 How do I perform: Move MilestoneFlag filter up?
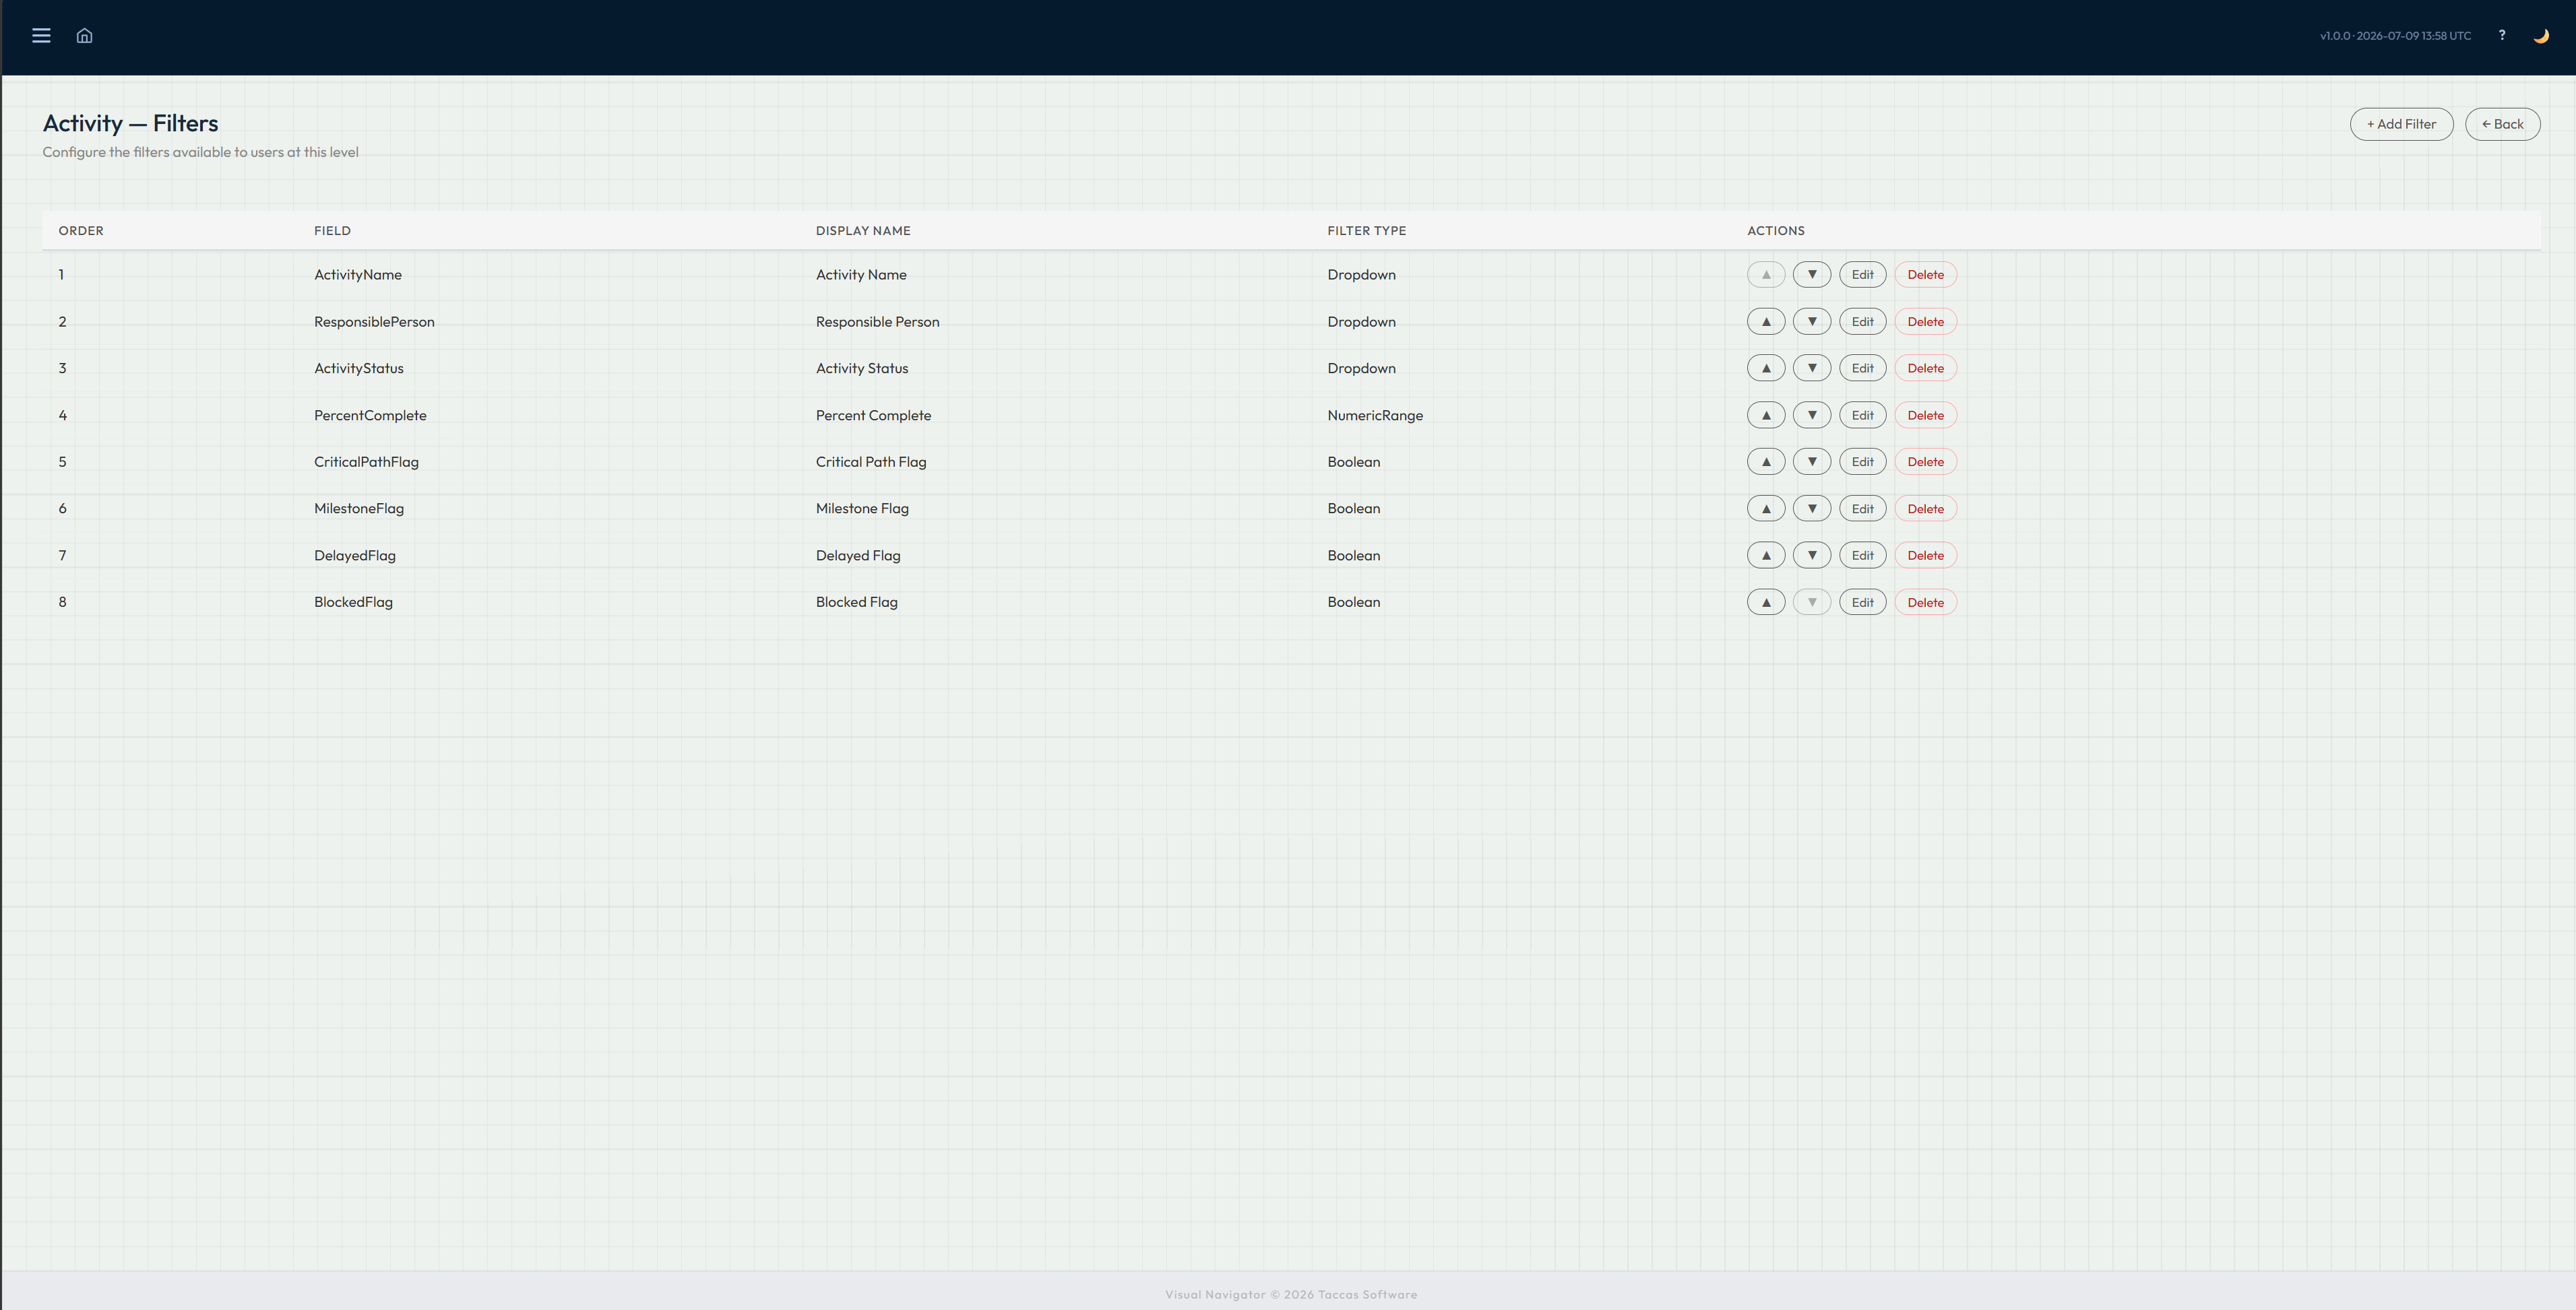pos(1766,509)
